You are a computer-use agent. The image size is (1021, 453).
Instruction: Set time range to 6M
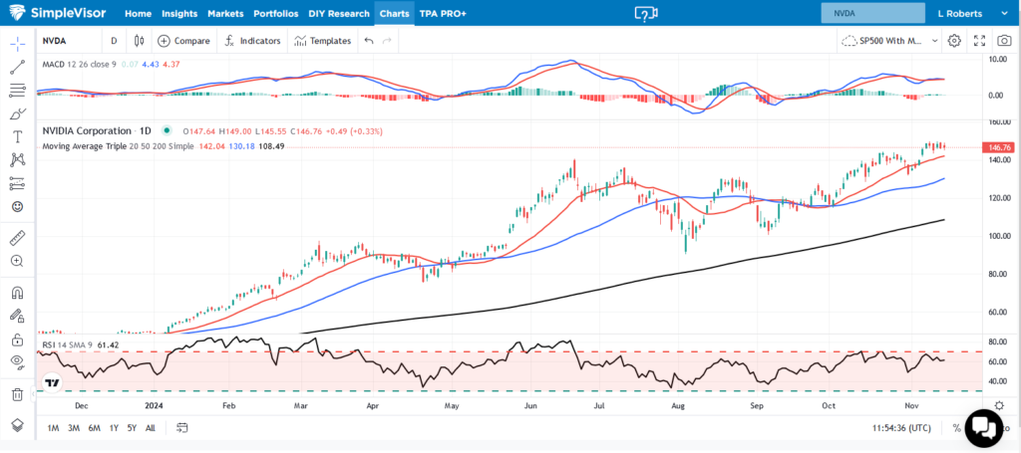pos(95,428)
